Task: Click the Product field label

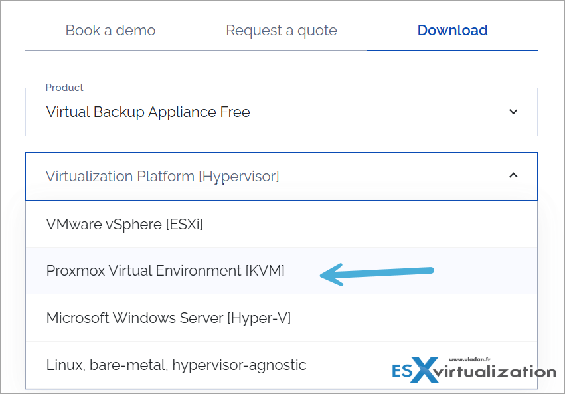Action: coord(64,88)
